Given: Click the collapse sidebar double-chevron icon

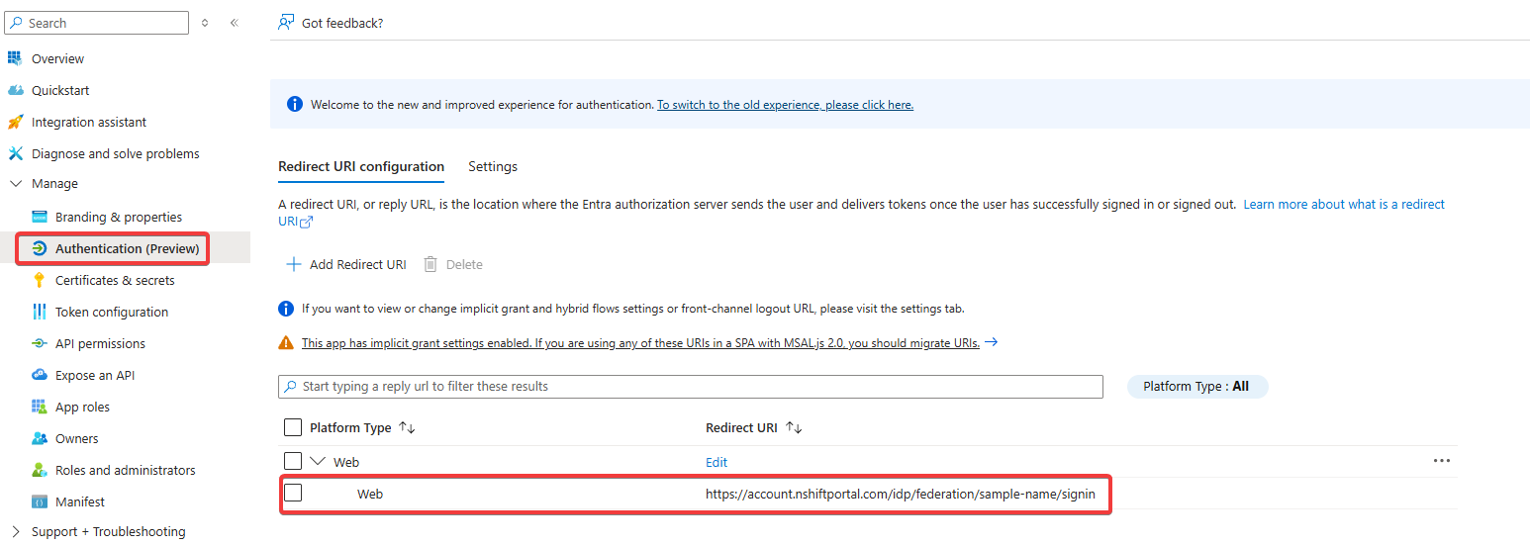Looking at the screenshot, I should point(235,23).
